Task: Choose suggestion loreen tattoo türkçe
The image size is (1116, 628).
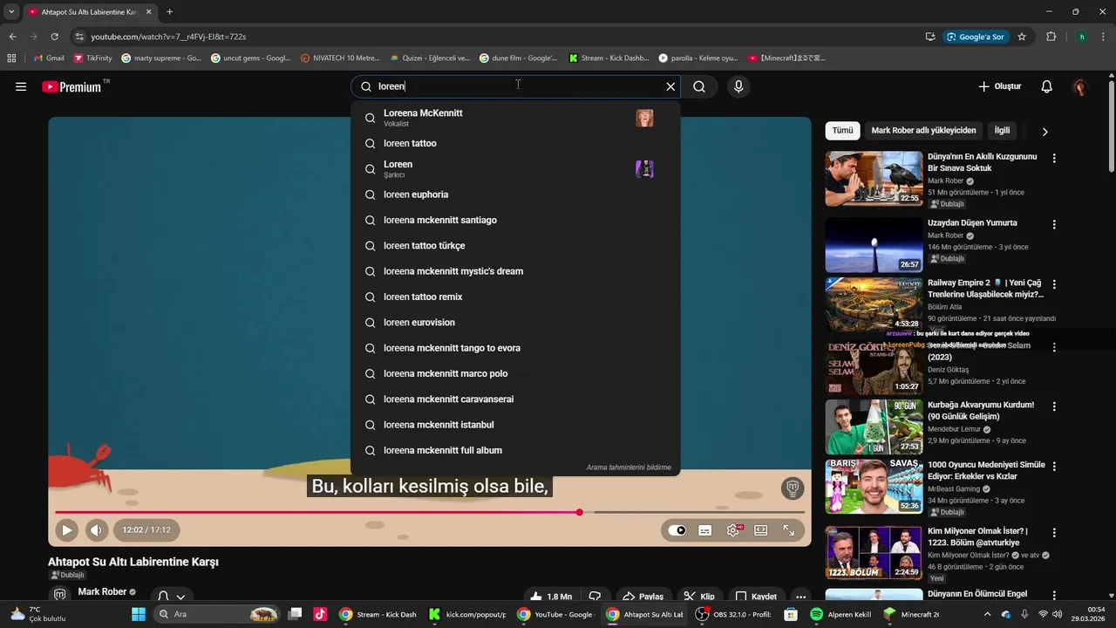Action: (515, 246)
